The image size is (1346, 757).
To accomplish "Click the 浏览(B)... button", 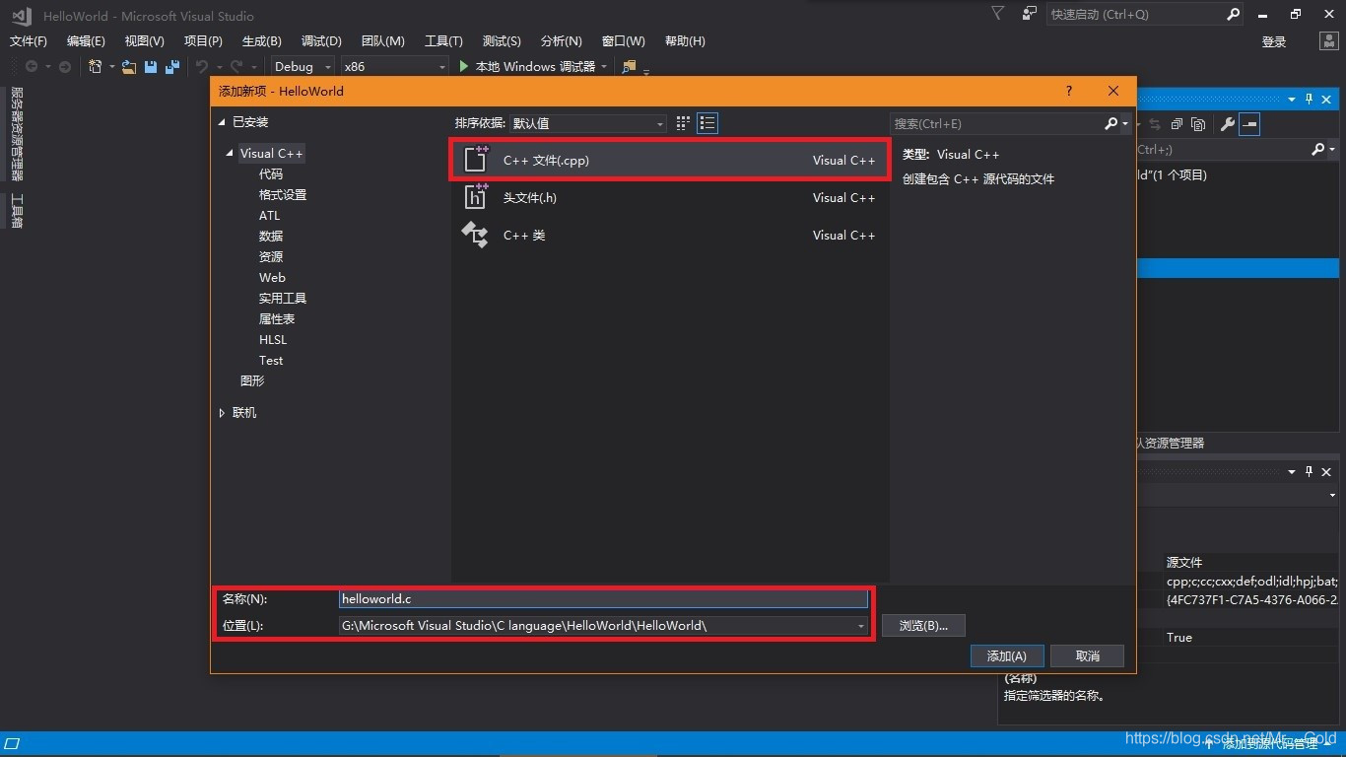I will pyautogui.click(x=923, y=626).
